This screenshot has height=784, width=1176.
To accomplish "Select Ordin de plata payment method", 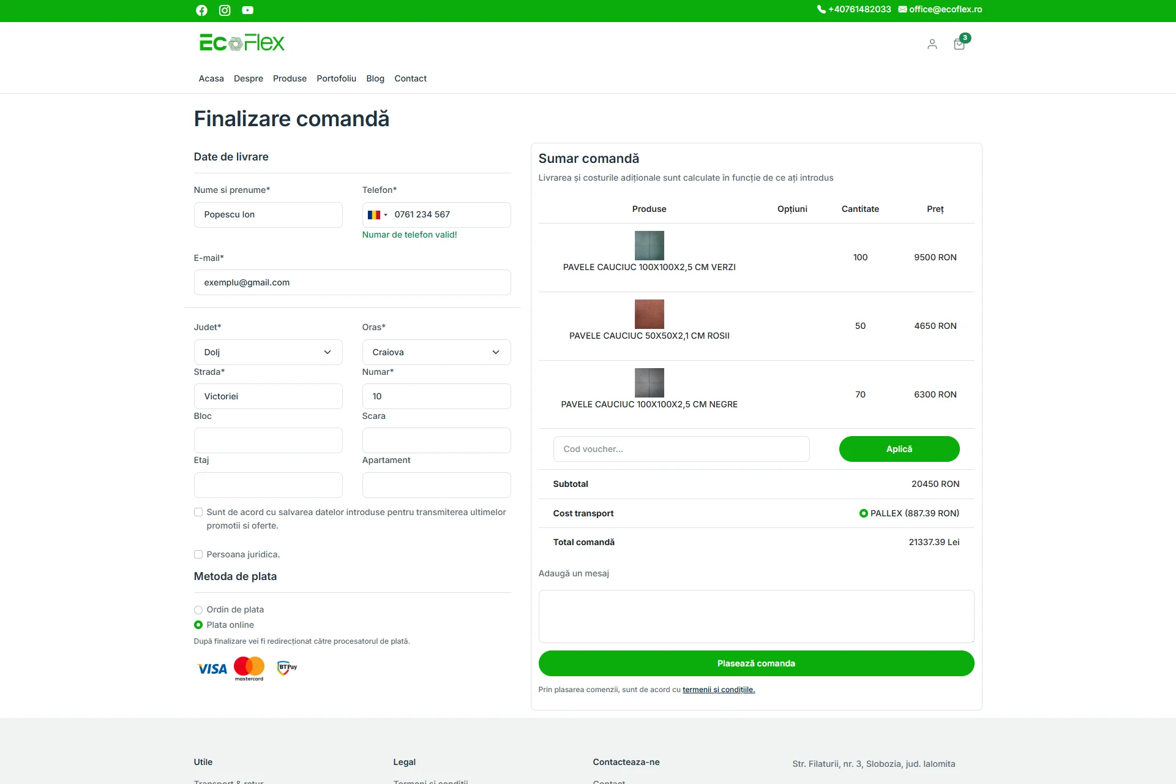I will point(198,610).
